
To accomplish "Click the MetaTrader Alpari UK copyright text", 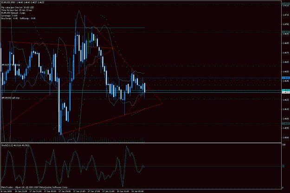I will pos(35,187).
